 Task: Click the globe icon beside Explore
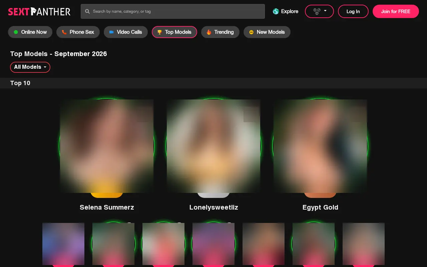point(276,11)
